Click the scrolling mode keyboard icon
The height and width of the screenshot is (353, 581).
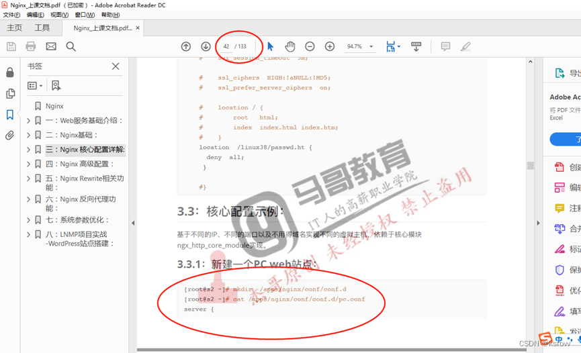click(416, 46)
